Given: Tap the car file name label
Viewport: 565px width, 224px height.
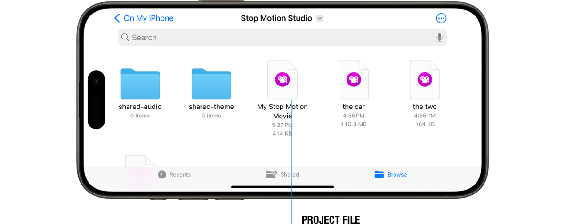Looking at the screenshot, I should pos(354,107).
